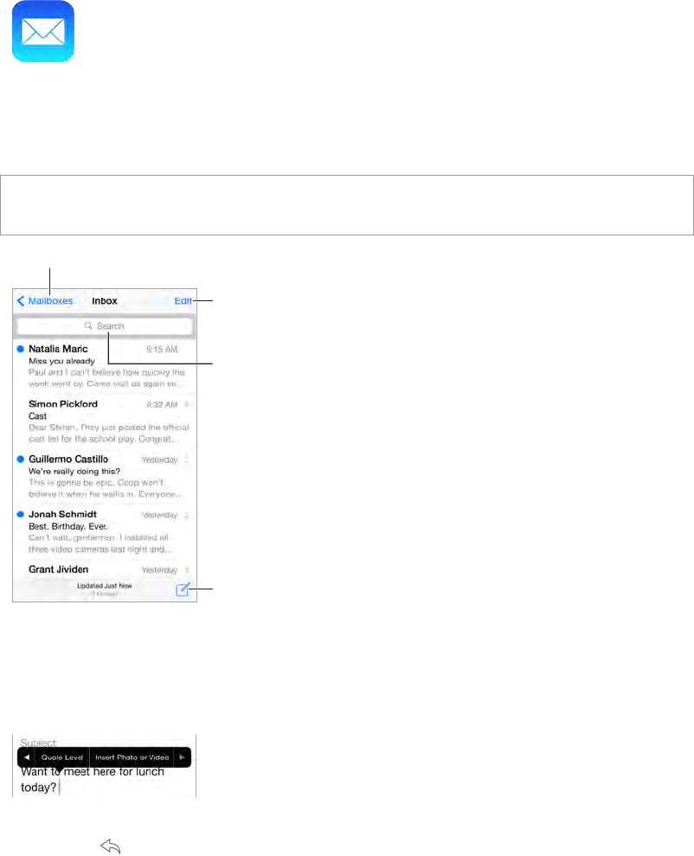The image size is (694, 856).
Task: Show more popup options with right arrow
Action: coord(183,757)
